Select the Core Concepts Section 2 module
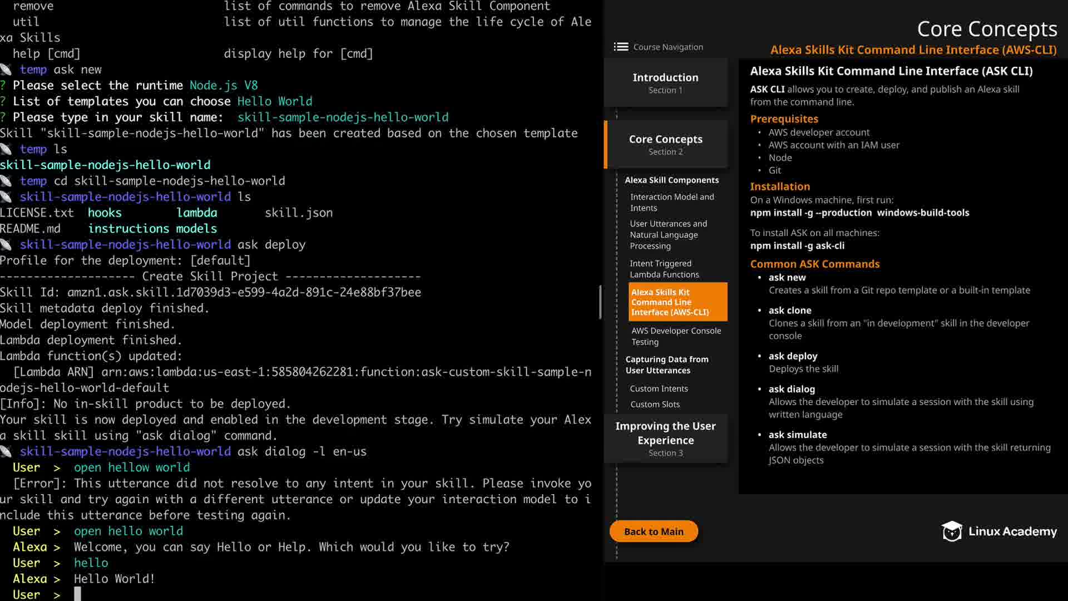The image size is (1068, 601). [665, 145]
